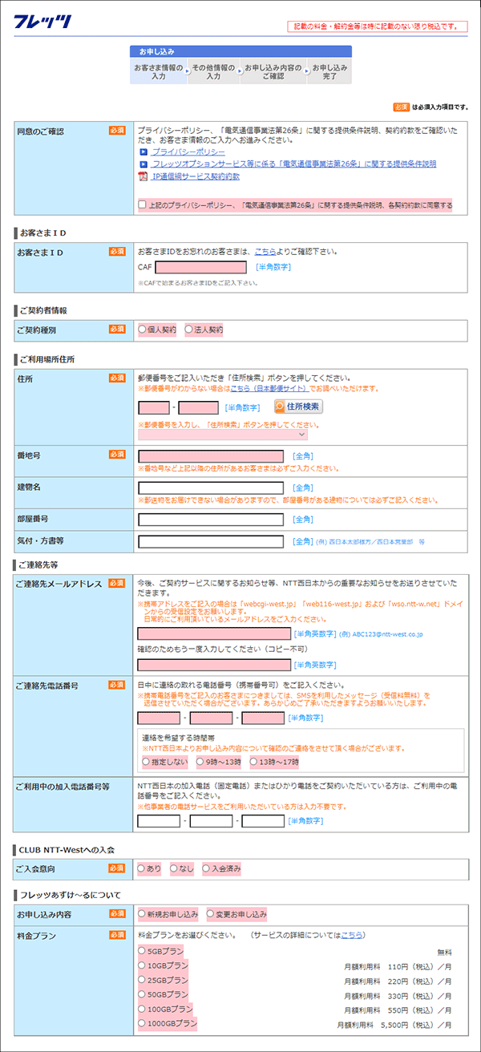Open the IP通信網サービス契約約款 link

tap(196, 176)
